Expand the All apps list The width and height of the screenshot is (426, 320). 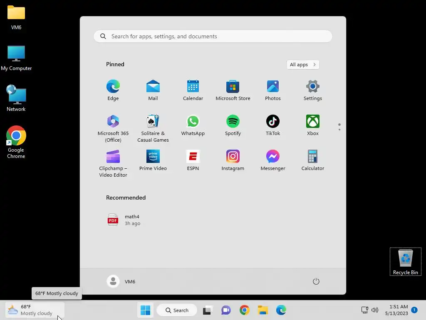303,65
